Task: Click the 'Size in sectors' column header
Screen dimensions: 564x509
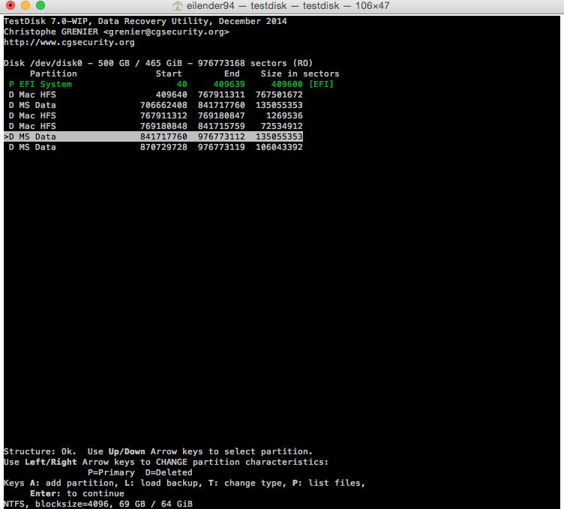Action: 300,73
